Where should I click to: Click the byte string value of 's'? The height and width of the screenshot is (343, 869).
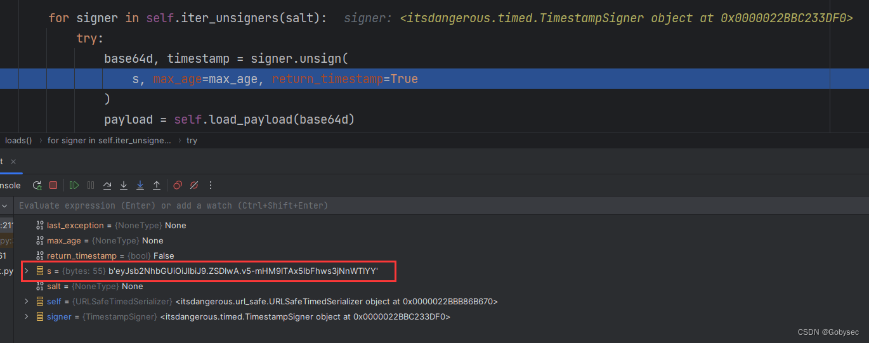click(x=243, y=271)
